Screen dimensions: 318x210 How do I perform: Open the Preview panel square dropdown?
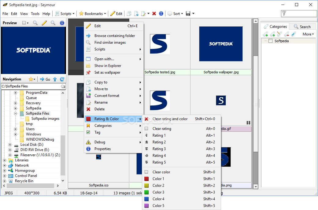[25, 23]
